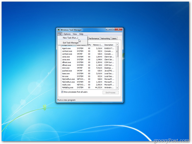
Task: Sort by the Memory column header
Action: (x=97, y=45)
